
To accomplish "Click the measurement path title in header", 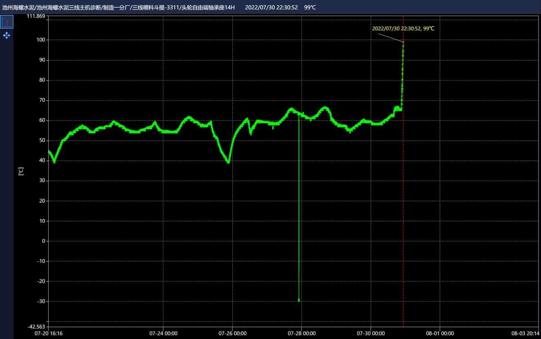I will 118,7.
